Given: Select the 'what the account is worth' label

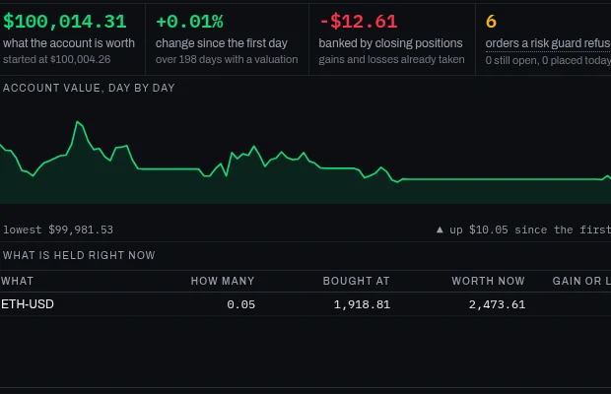Looking at the screenshot, I should 69,43.
